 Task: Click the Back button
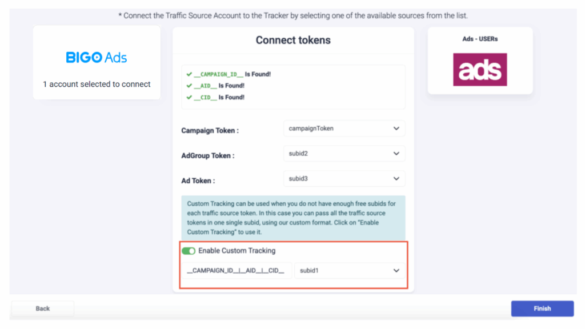click(x=42, y=308)
